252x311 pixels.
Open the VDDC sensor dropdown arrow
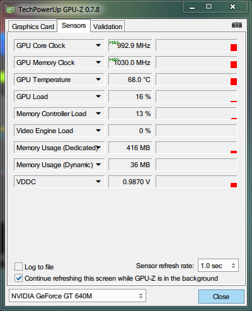pos(98,182)
